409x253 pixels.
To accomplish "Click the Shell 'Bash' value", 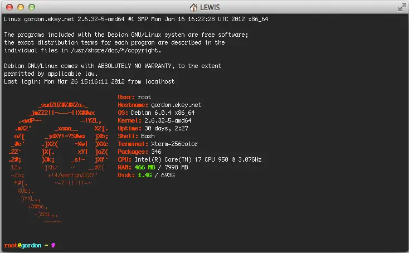I will [148, 136].
